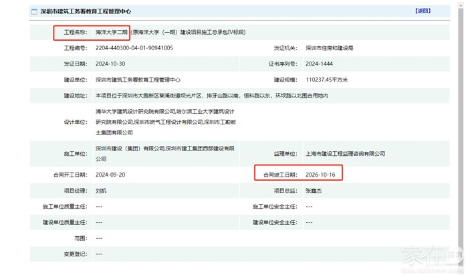Click the project director name 张鑫杰
Viewport: 468px width, 275px height.
point(314,191)
